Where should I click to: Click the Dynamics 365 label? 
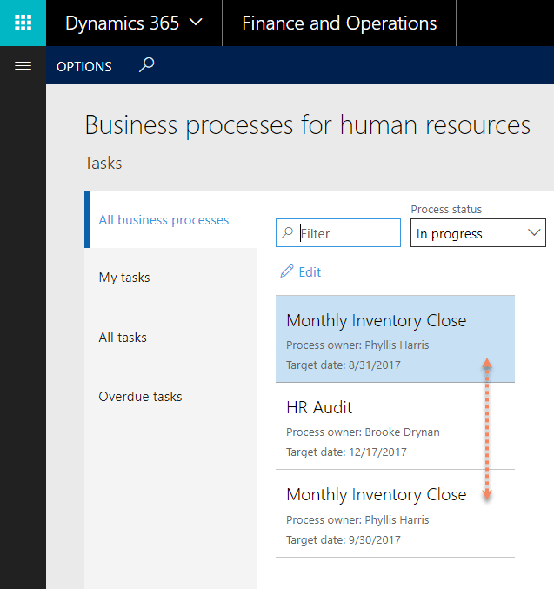[x=122, y=23]
